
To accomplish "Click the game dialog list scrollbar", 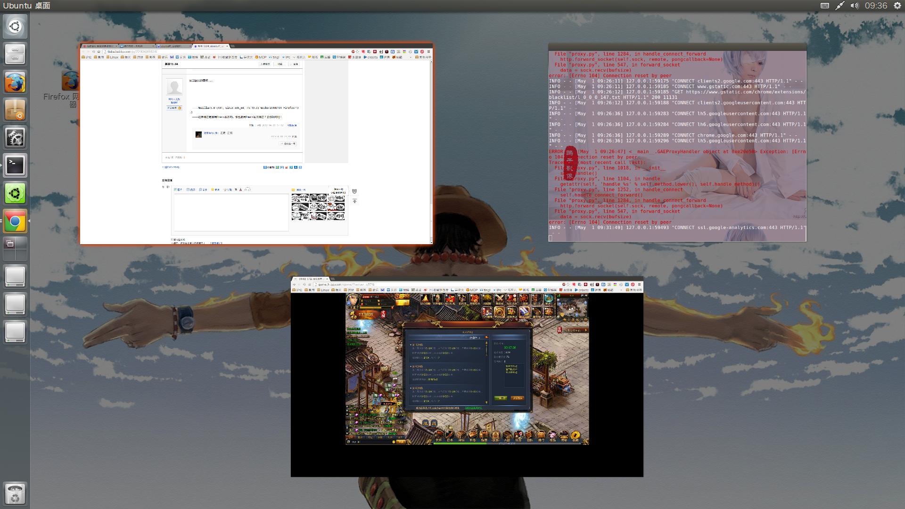I will click(486, 372).
